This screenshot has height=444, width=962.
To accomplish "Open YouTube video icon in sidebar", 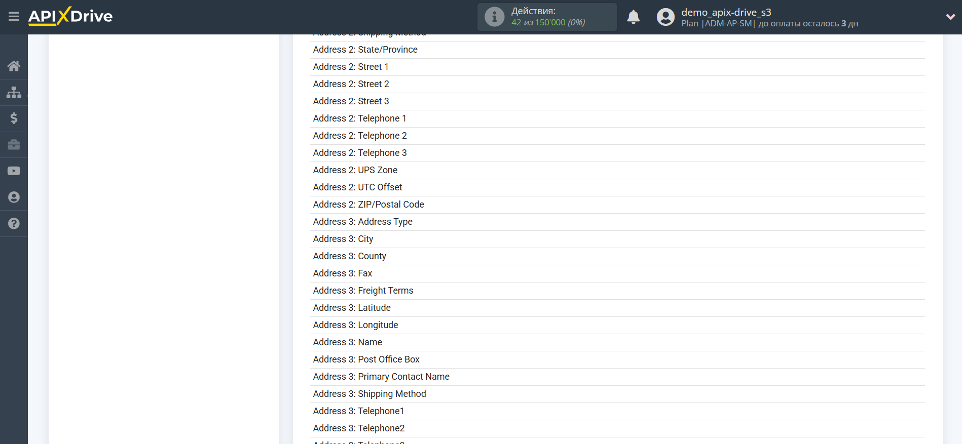I will click(x=14, y=171).
